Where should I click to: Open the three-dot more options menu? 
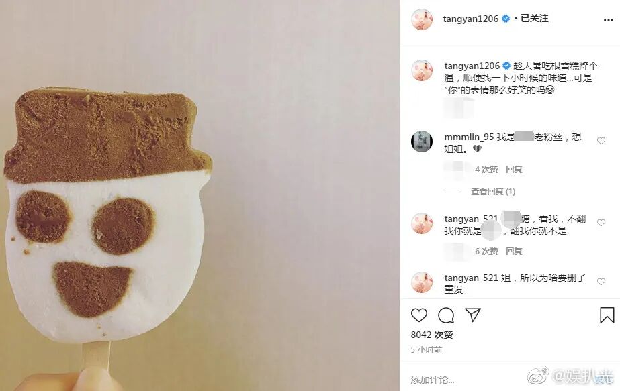click(x=608, y=20)
